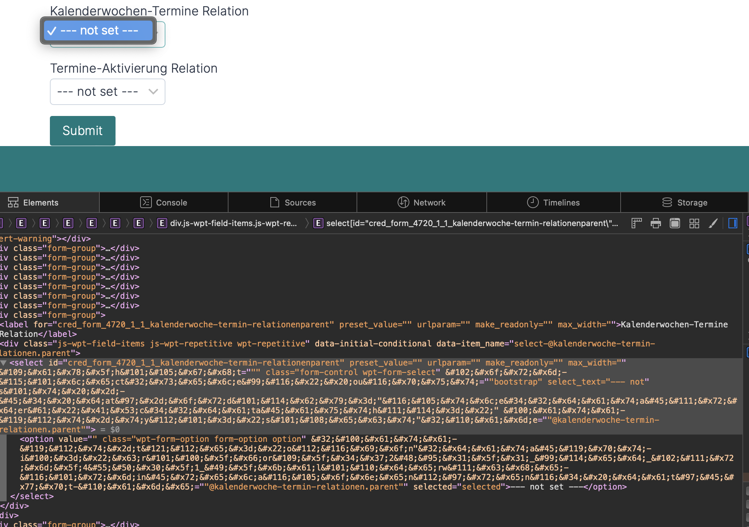Toggle compositing borders grid icon
The width and height of the screenshot is (749, 527).
pos(694,223)
